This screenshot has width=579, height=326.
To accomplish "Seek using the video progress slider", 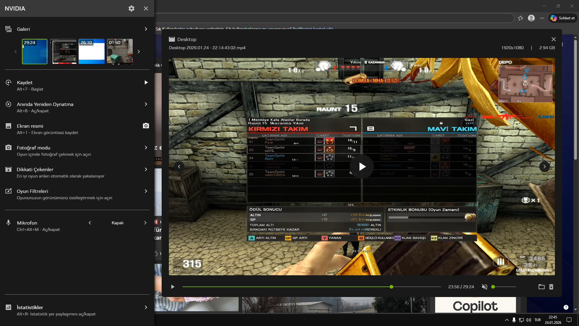I will click(x=312, y=287).
